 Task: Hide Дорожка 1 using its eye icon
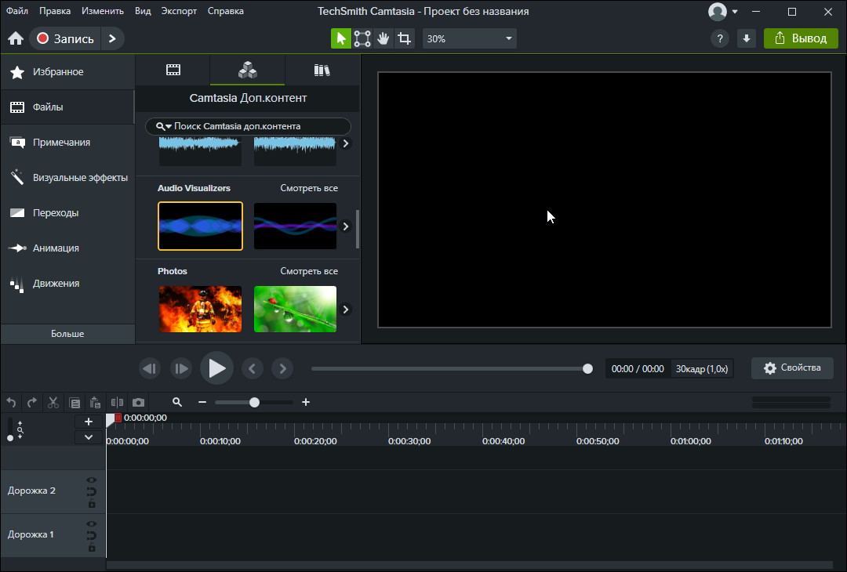pos(91,523)
